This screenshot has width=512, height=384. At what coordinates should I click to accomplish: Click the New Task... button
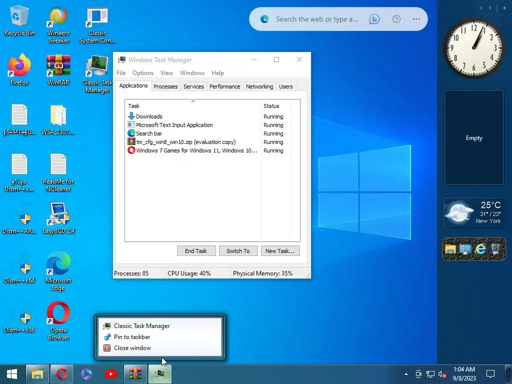pos(280,251)
